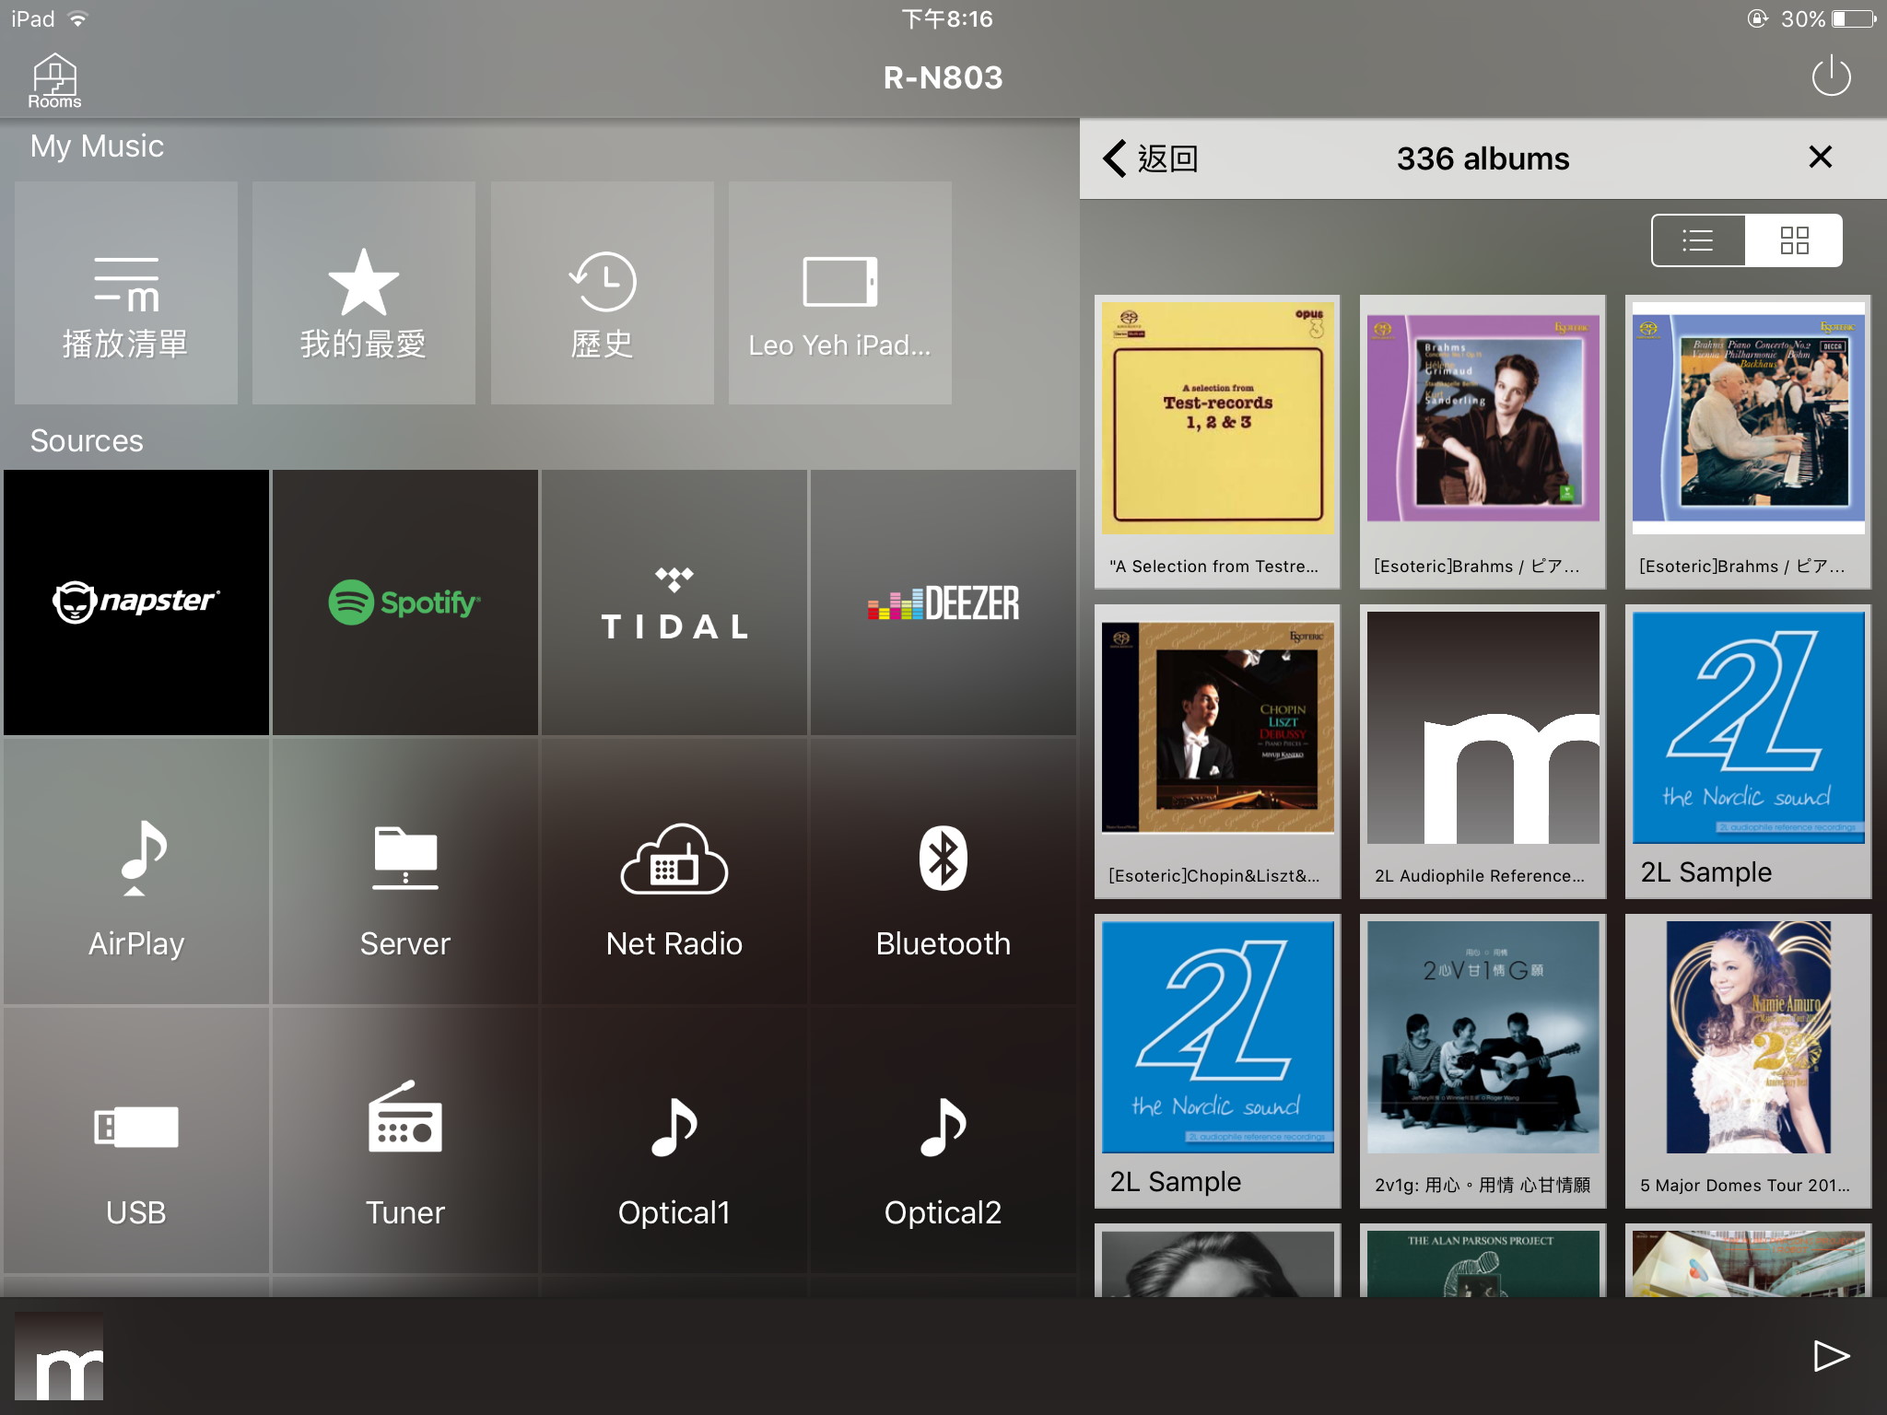Viewport: 1887px width, 1415px height.
Task: Open Brahms album with purple cover
Action: tap(1483, 441)
